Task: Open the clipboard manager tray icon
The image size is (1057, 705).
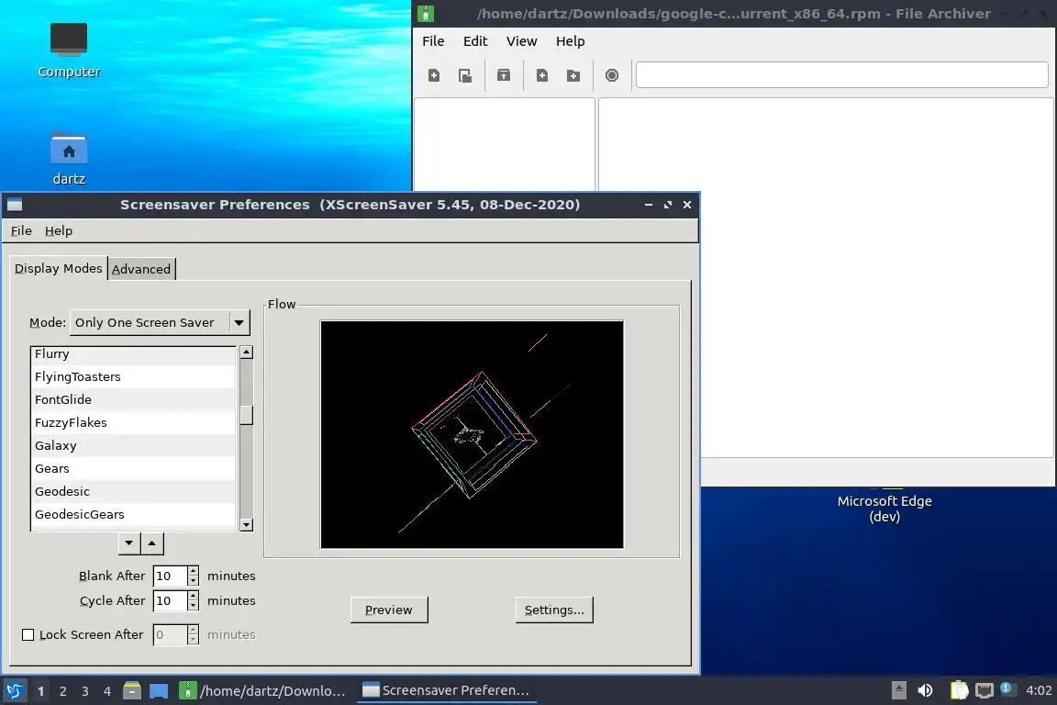Action: coord(959,690)
